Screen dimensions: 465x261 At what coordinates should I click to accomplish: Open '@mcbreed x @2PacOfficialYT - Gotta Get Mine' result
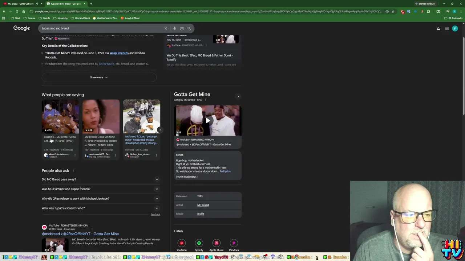coord(80,234)
